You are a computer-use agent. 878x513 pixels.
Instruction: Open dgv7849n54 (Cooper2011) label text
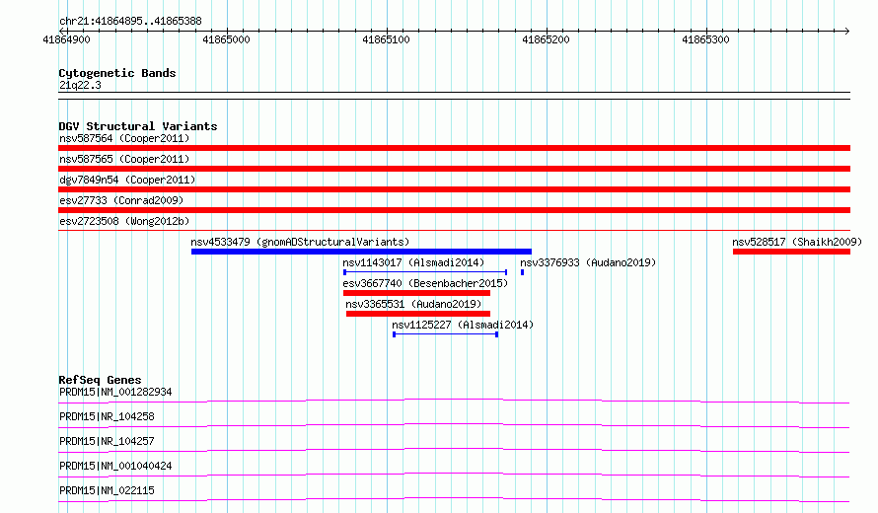tap(127, 180)
